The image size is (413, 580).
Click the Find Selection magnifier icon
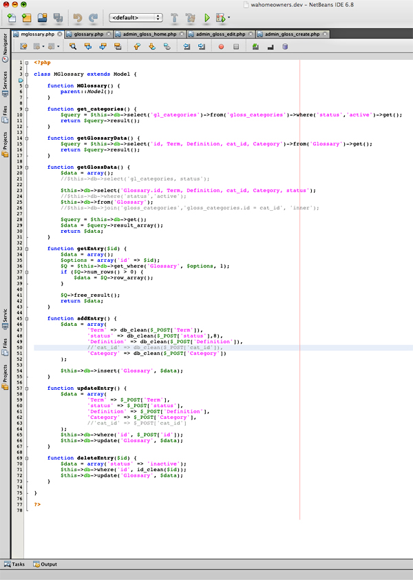(73, 47)
